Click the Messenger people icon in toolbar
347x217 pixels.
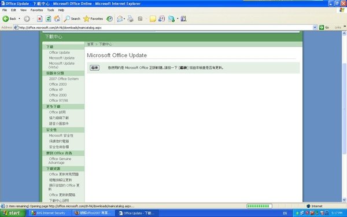171,19
